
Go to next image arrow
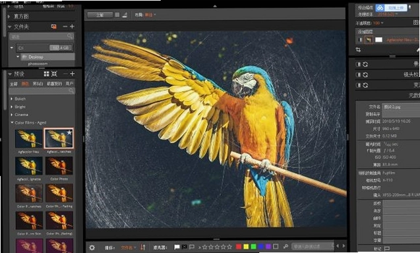(344, 246)
